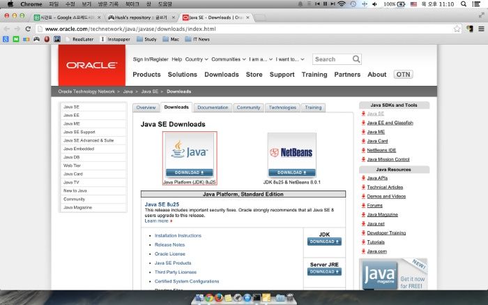Image resolution: width=488 pixels, height=305 pixels.
Task: Reload the page with the refresh icon
Action: [28, 29]
